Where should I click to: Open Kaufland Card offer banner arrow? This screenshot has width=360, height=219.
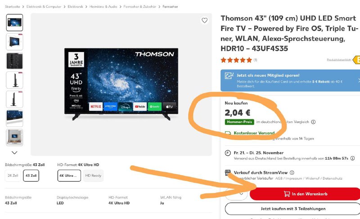359,80
